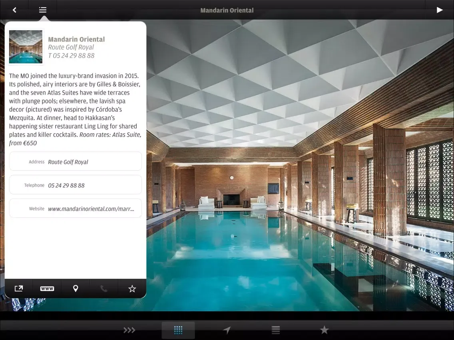Select the bold Mandarin Oriental heading in panel
454x340 pixels.
pyautogui.click(x=76, y=40)
